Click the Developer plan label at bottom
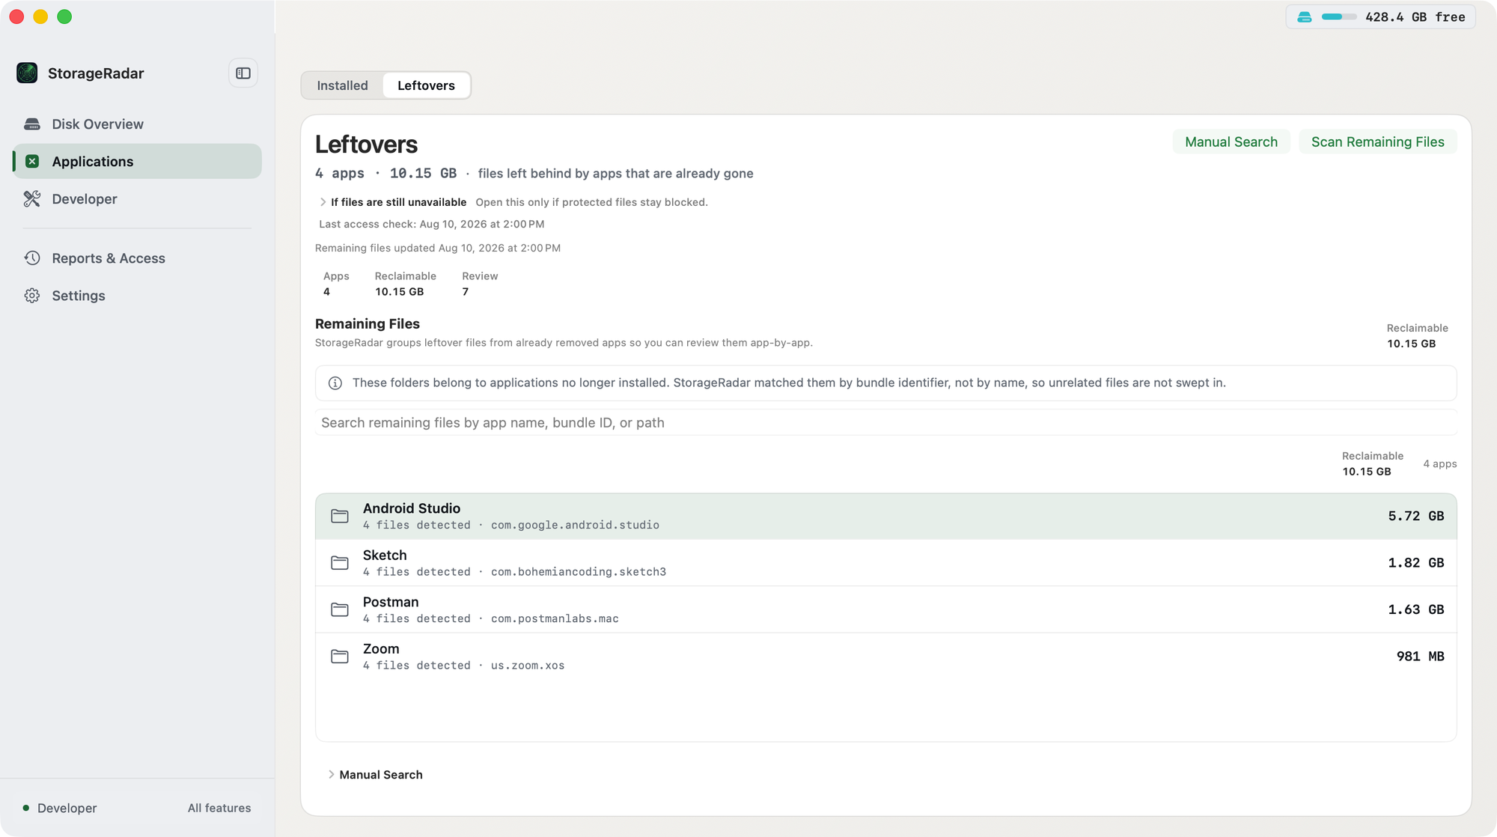 pos(67,808)
